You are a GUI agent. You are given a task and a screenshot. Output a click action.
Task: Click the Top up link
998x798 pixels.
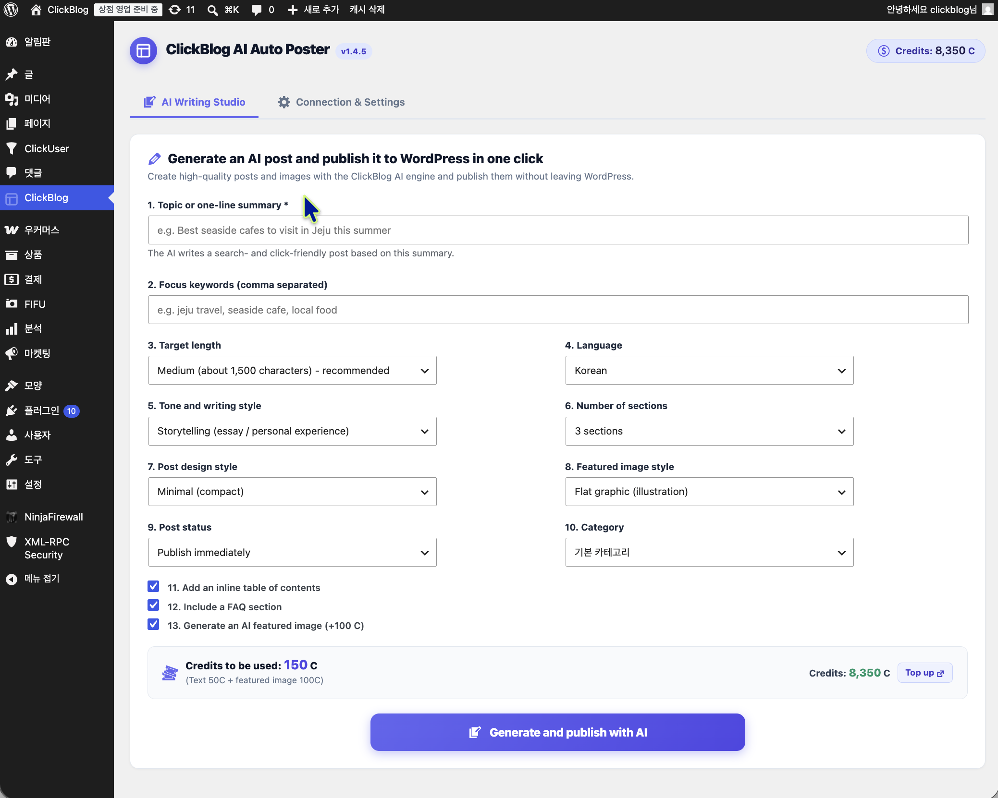coord(924,673)
